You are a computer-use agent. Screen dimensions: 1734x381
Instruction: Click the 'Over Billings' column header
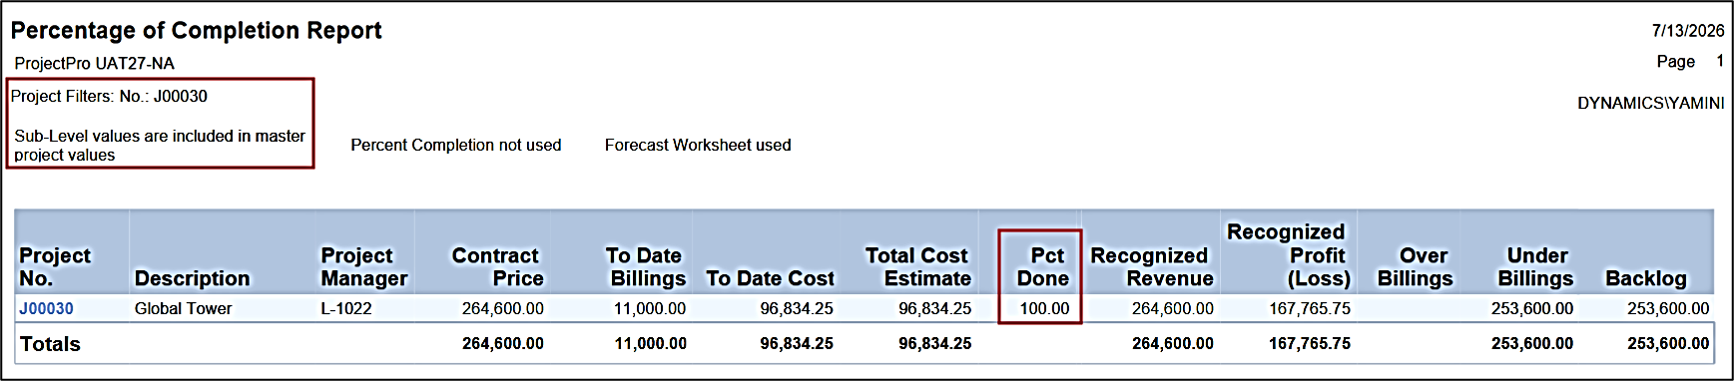(1416, 267)
